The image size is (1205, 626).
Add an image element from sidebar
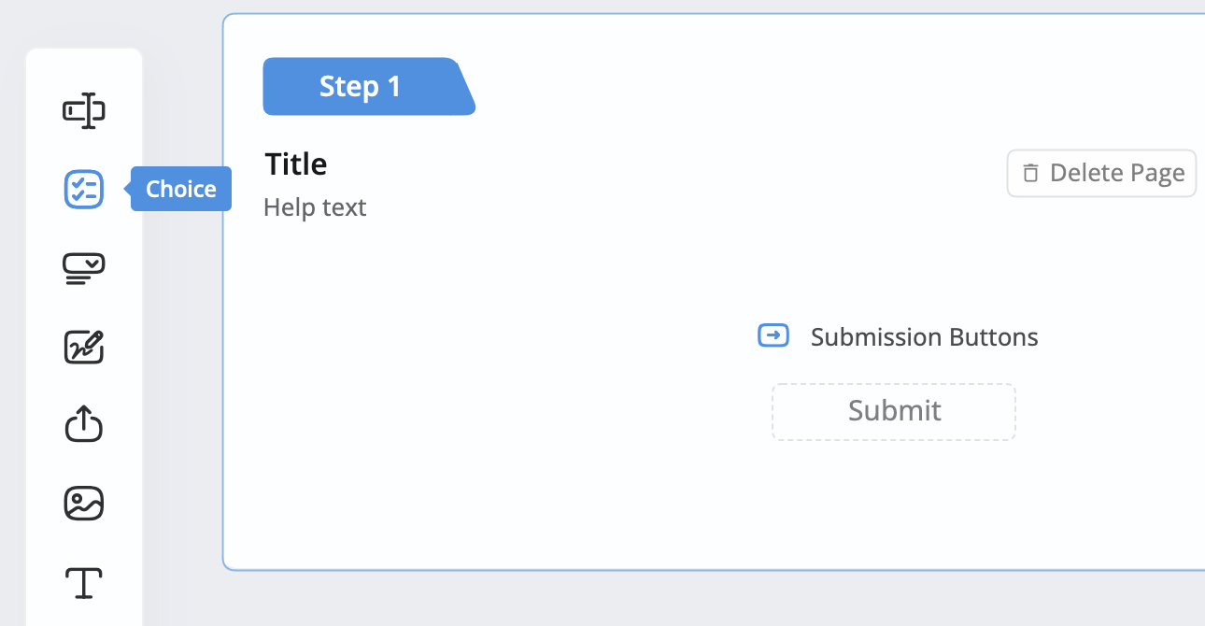(x=84, y=504)
